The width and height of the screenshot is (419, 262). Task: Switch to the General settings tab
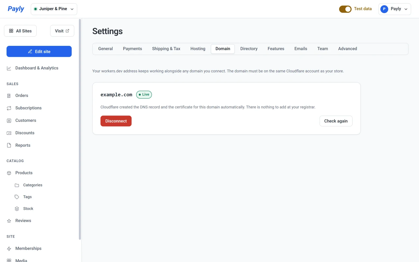106,49
